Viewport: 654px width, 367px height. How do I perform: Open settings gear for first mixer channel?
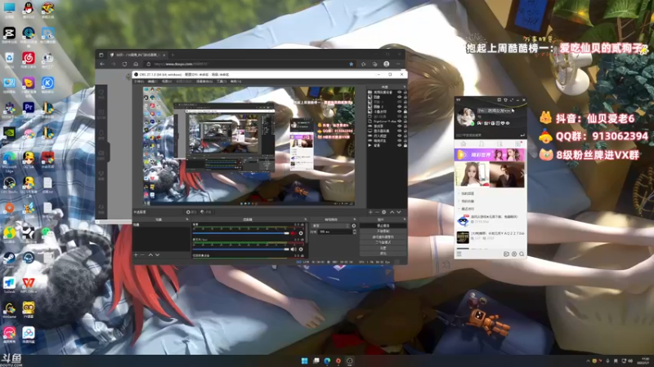coord(301,233)
